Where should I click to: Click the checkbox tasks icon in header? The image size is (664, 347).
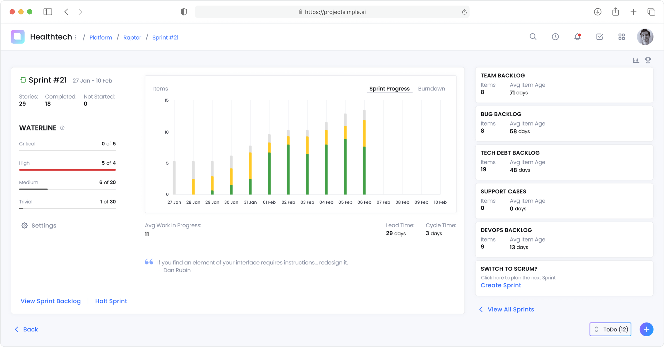[x=599, y=37]
